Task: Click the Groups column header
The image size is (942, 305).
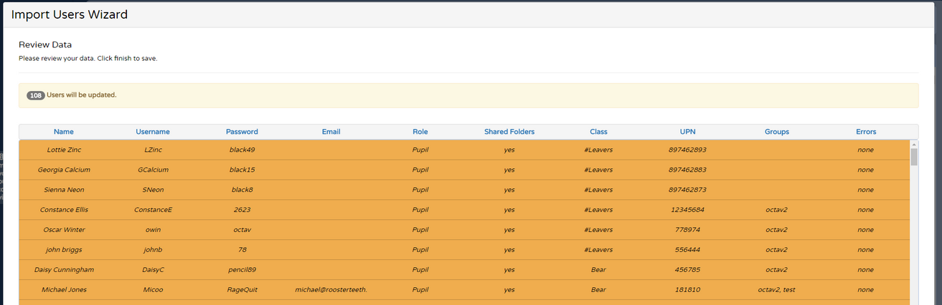Action: coord(776,132)
